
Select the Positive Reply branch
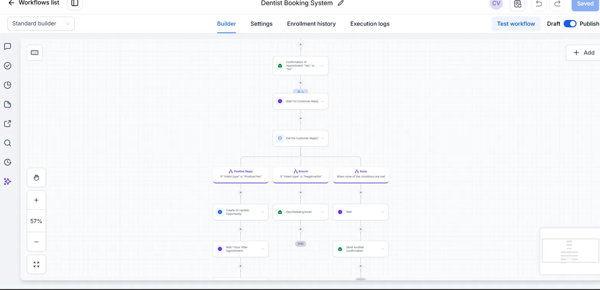coord(240,175)
